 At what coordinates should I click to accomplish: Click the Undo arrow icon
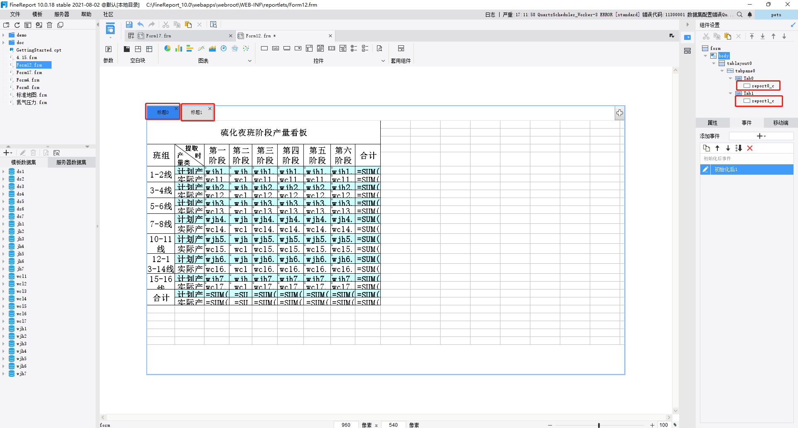140,25
